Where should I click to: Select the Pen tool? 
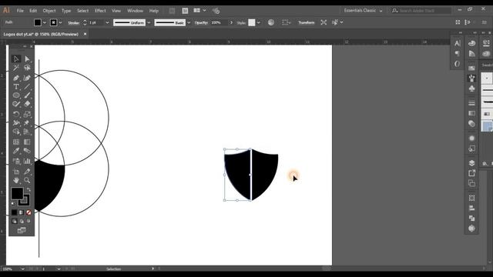click(16, 78)
